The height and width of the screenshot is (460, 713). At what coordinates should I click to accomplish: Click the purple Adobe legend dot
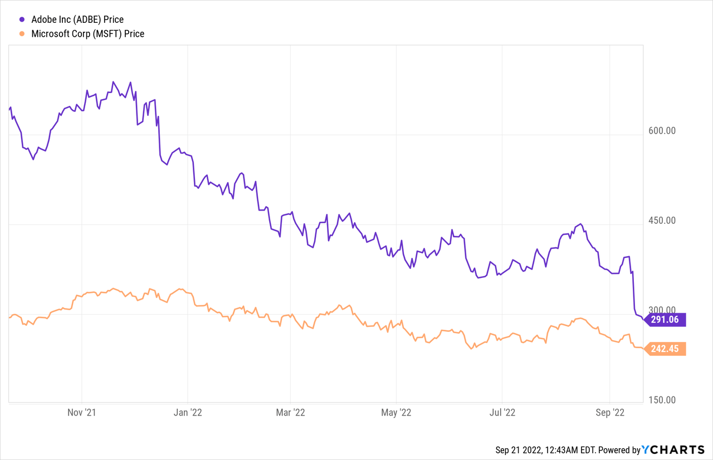click(22, 19)
